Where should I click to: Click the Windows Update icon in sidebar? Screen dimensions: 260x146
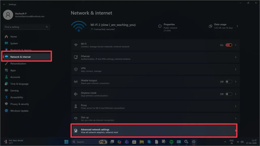click(6, 111)
